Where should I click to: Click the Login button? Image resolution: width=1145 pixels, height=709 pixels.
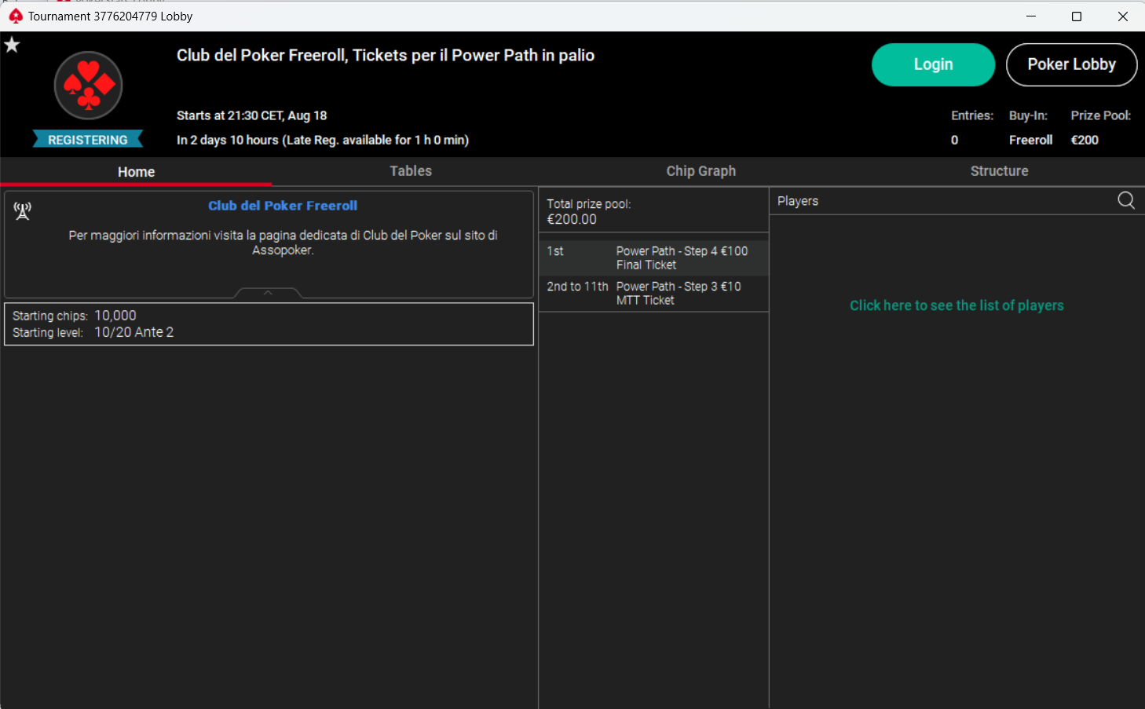coord(933,64)
